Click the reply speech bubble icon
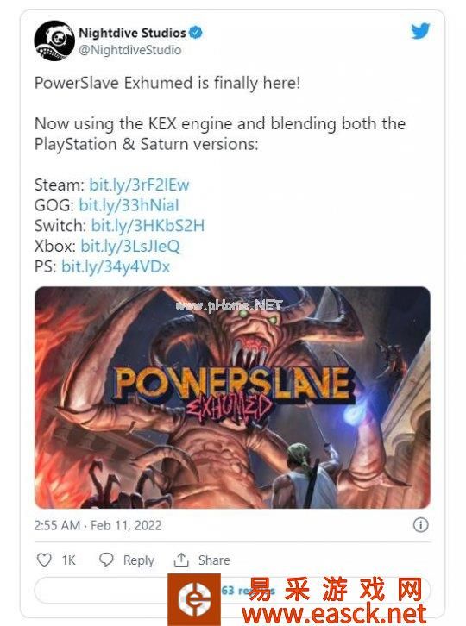 point(106,560)
